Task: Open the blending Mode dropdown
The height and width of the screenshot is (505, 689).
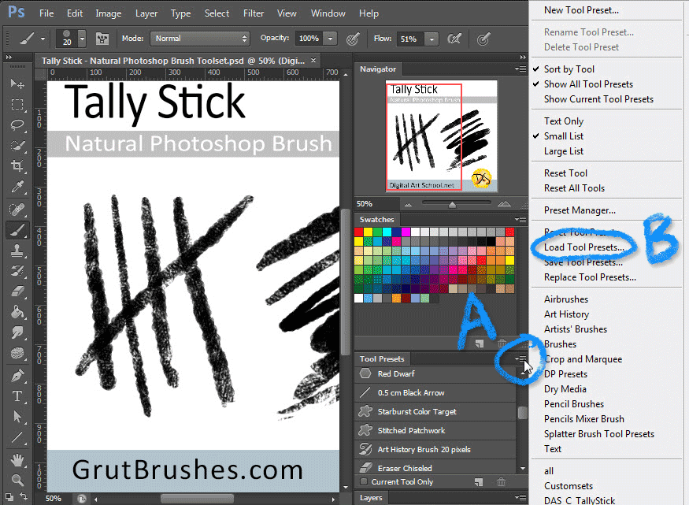Action: click(202, 39)
